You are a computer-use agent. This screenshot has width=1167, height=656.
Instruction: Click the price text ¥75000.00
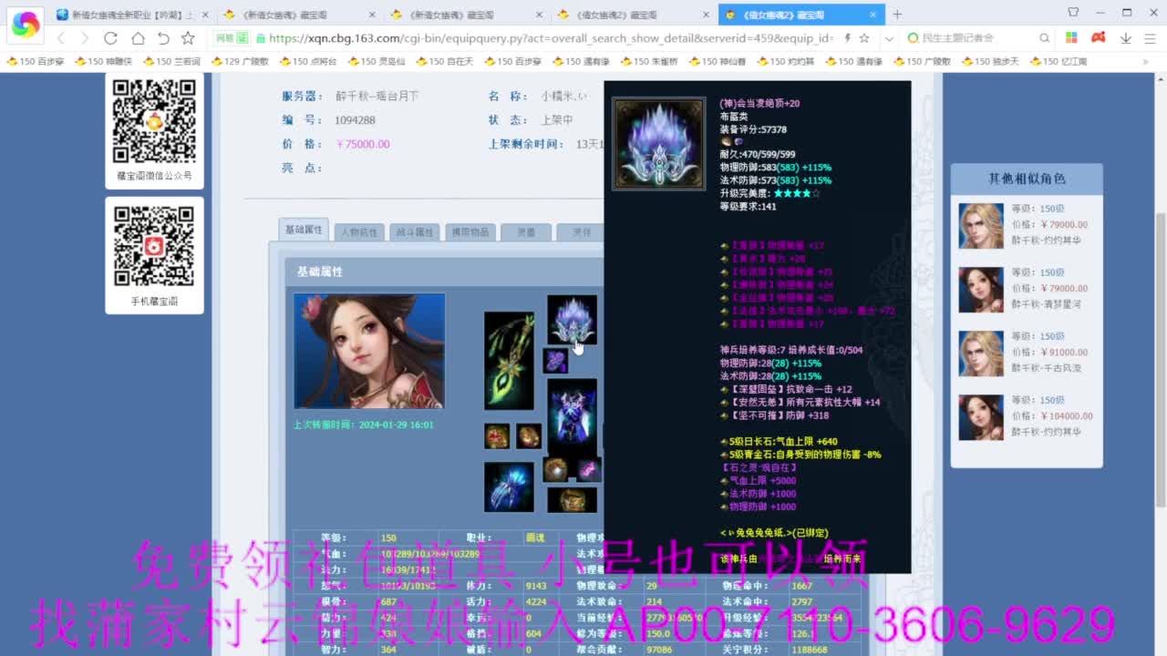(363, 144)
